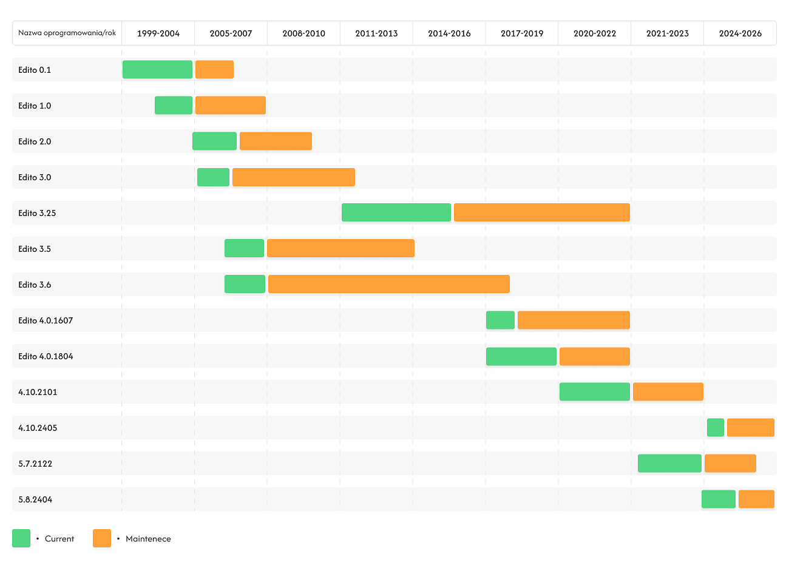Click the orange Maintenance bar for Edito 3.5
The image size is (789, 568).
[340, 249]
